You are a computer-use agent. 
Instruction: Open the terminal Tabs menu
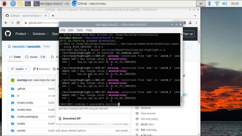pyautogui.click(x=79, y=30)
